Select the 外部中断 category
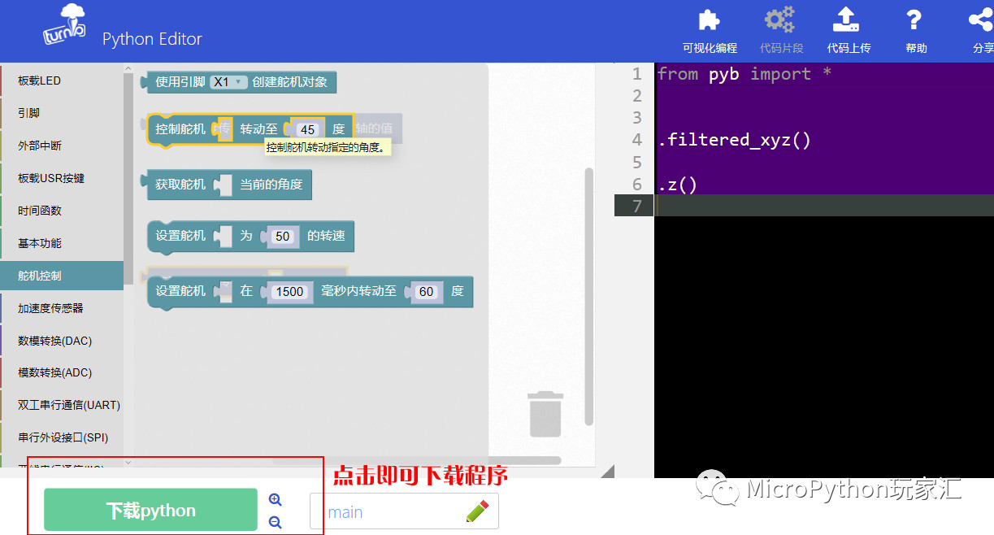The height and width of the screenshot is (535, 994). click(62, 146)
